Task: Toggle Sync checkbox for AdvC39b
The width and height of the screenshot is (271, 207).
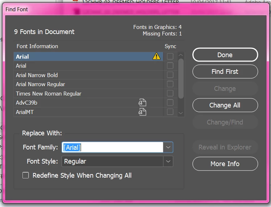Action: [x=170, y=102]
